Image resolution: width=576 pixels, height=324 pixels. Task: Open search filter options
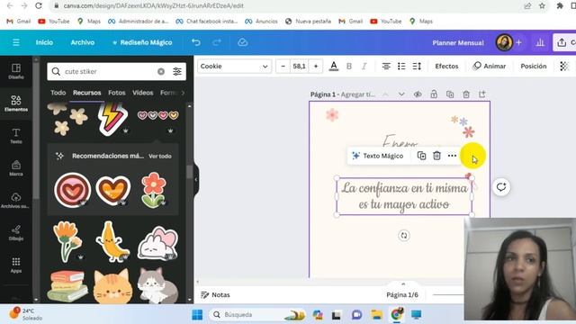tap(177, 71)
